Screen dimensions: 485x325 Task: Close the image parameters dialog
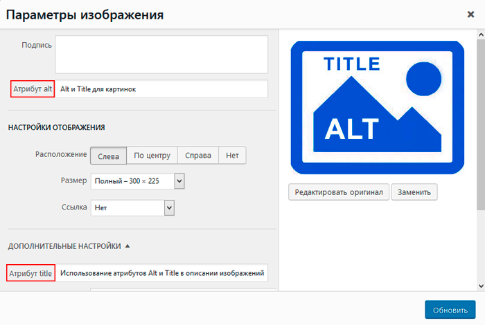[x=470, y=15]
